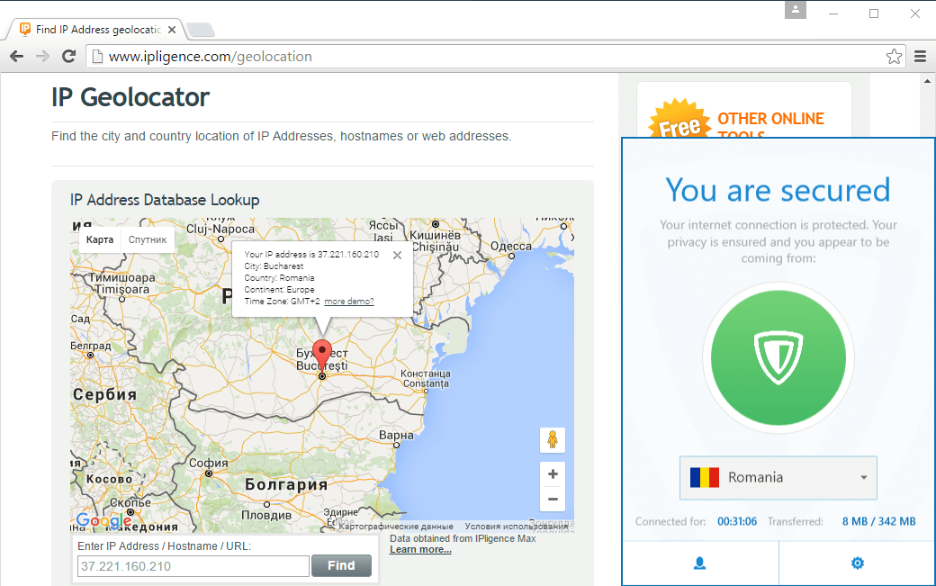Go back with the browser back arrow
This screenshot has width=936, height=586.
pos(17,56)
